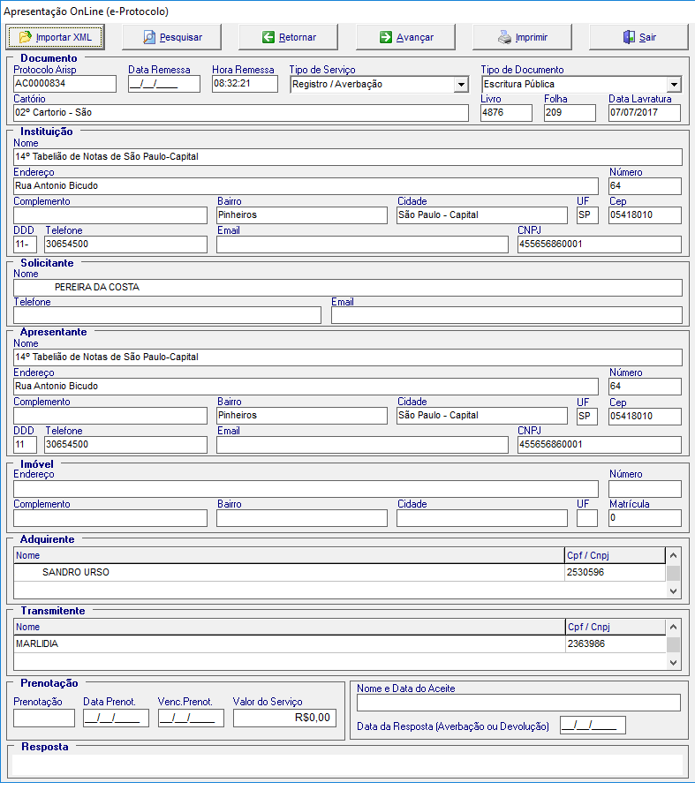695x790 pixels.
Task: Click the Sair button label
Action: (647, 37)
